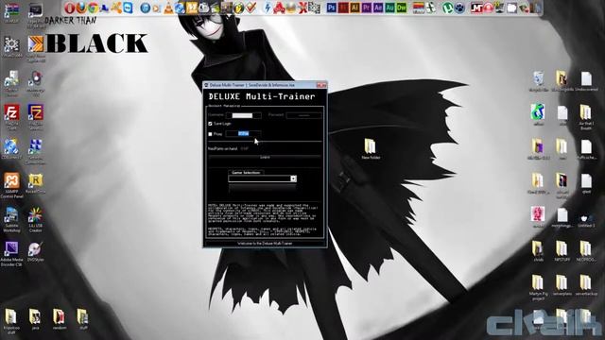
Task: Expand the Game Selection dropdown arrow
Action: pos(294,178)
